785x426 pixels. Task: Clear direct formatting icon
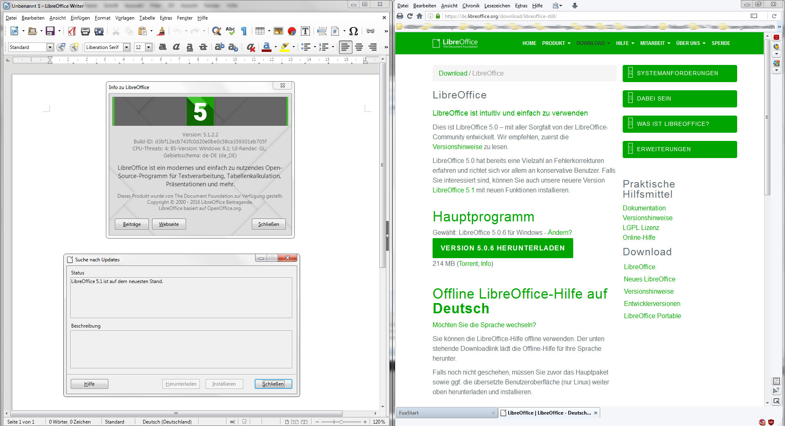click(251, 47)
